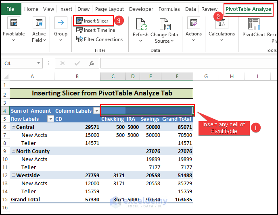Screen dimensions: 278x215
Task: Collapse the North County row group
Action: tap(13, 151)
